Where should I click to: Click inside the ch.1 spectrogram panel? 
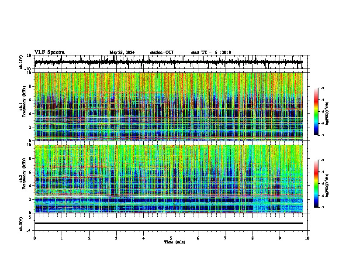click(x=168, y=106)
